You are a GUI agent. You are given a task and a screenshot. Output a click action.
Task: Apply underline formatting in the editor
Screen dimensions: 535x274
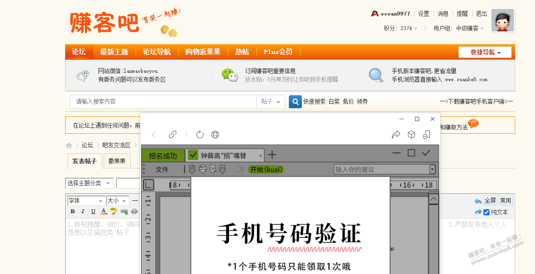93,211
